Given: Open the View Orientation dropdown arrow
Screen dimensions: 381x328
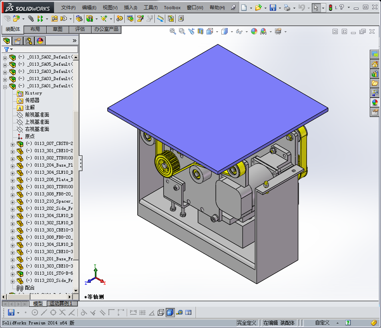Looking at the screenshot, I should click(217, 32).
